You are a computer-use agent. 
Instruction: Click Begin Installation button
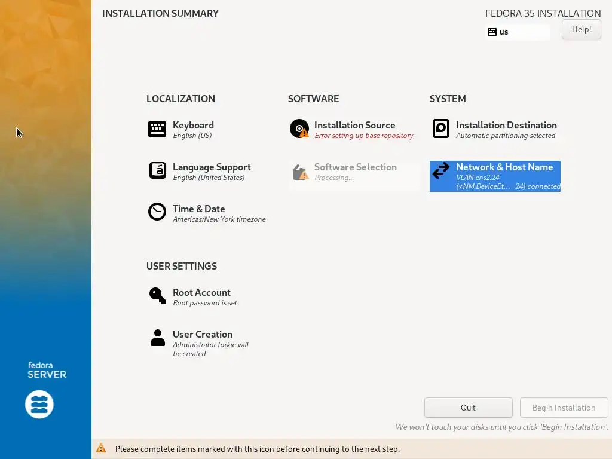(x=564, y=408)
